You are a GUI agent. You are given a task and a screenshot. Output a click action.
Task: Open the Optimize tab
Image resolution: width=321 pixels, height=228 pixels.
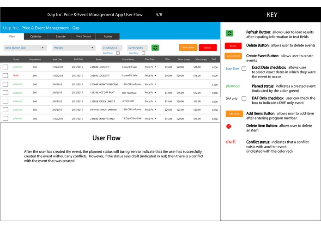[36, 36]
